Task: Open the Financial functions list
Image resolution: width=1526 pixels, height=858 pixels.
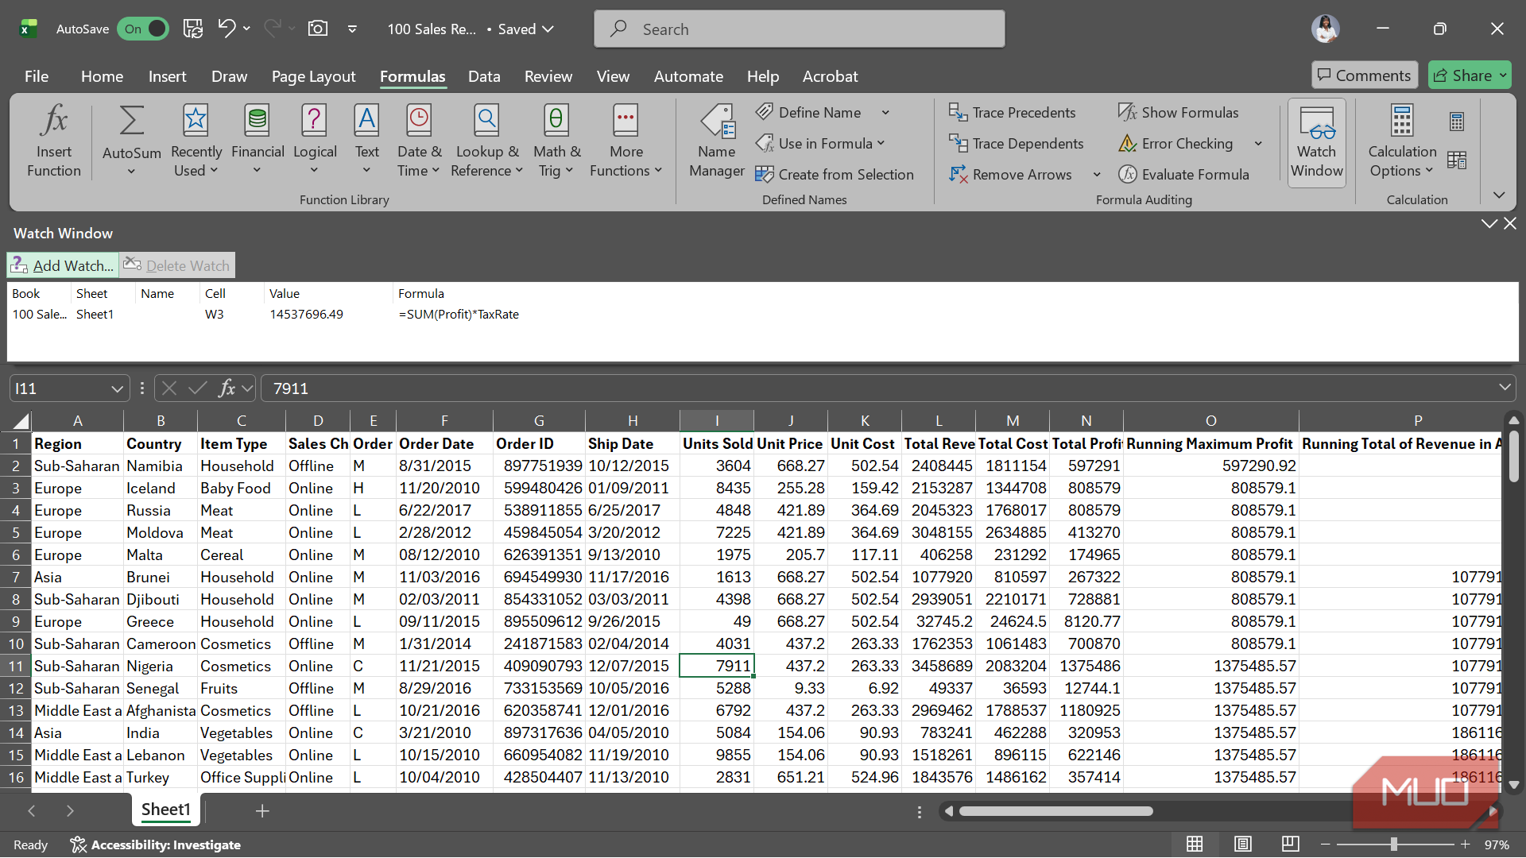Action: 258,141
